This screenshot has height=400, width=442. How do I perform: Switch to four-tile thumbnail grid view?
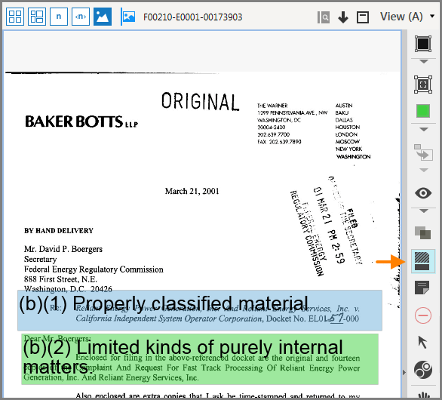pos(15,17)
